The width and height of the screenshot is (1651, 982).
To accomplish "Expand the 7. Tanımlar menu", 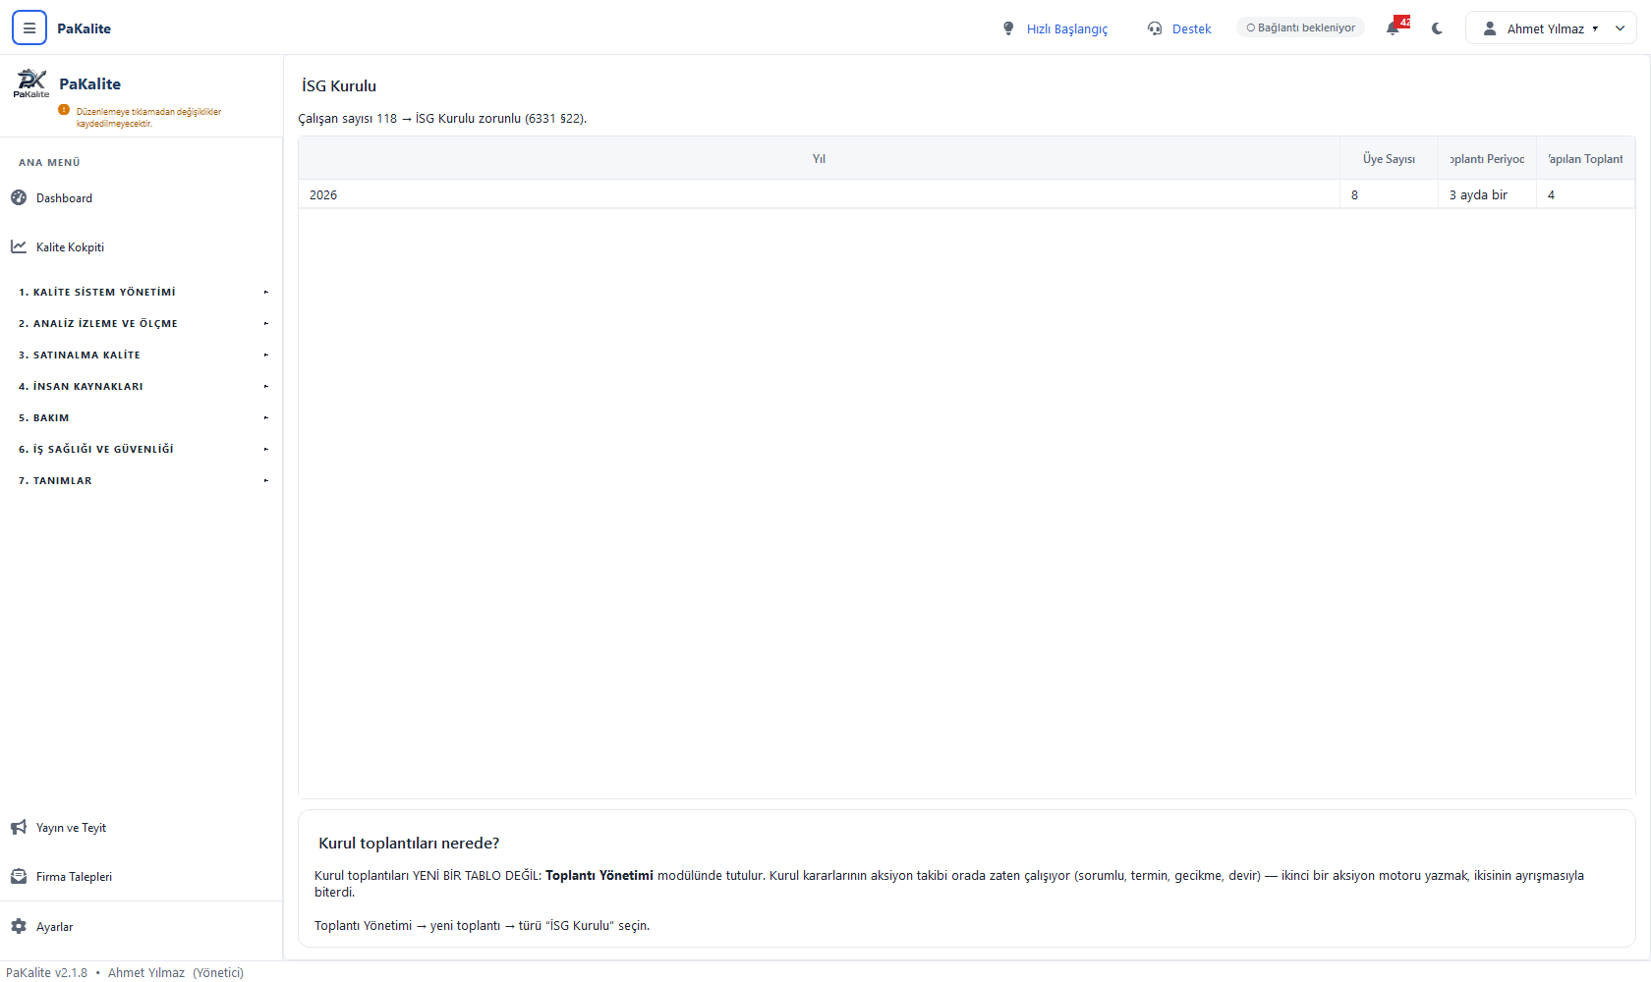I will (x=142, y=480).
